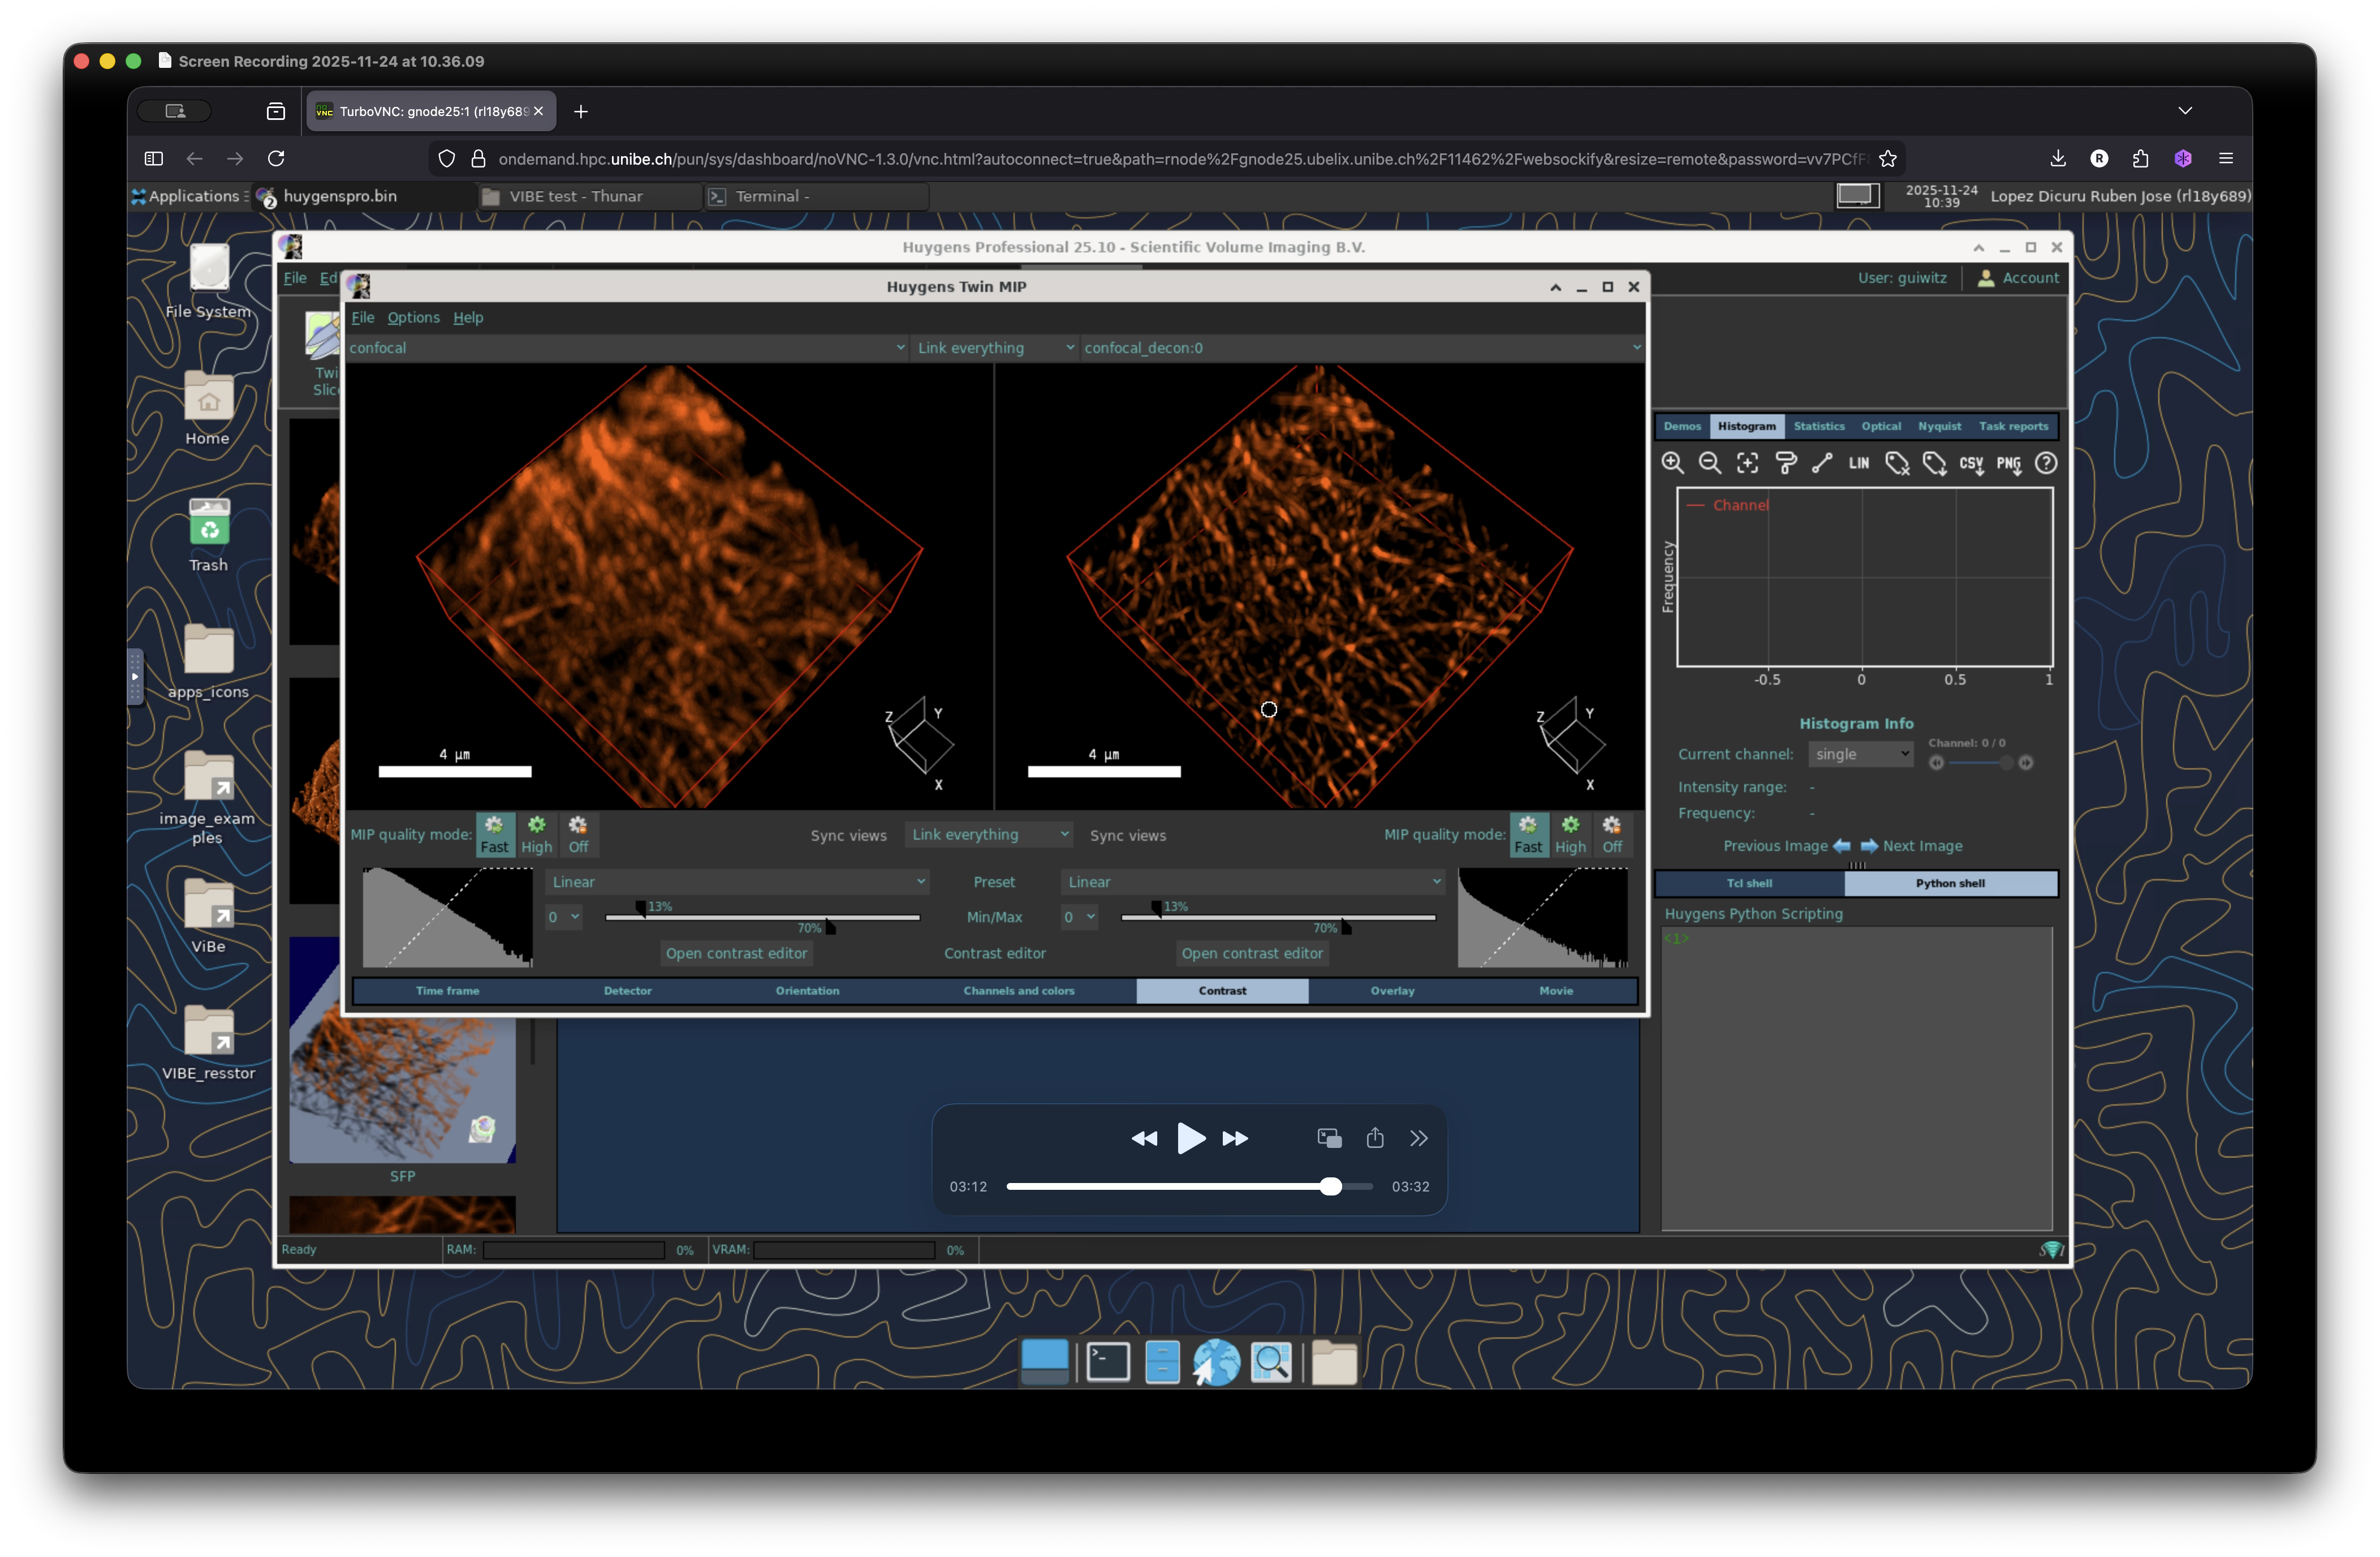
Task: Select the zoom-out tool on histogram toolbar
Action: click(1709, 463)
